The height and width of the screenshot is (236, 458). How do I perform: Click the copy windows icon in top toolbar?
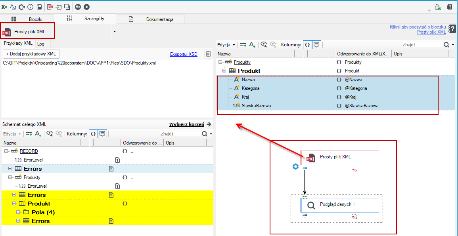pyautogui.click(x=67, y=7)
